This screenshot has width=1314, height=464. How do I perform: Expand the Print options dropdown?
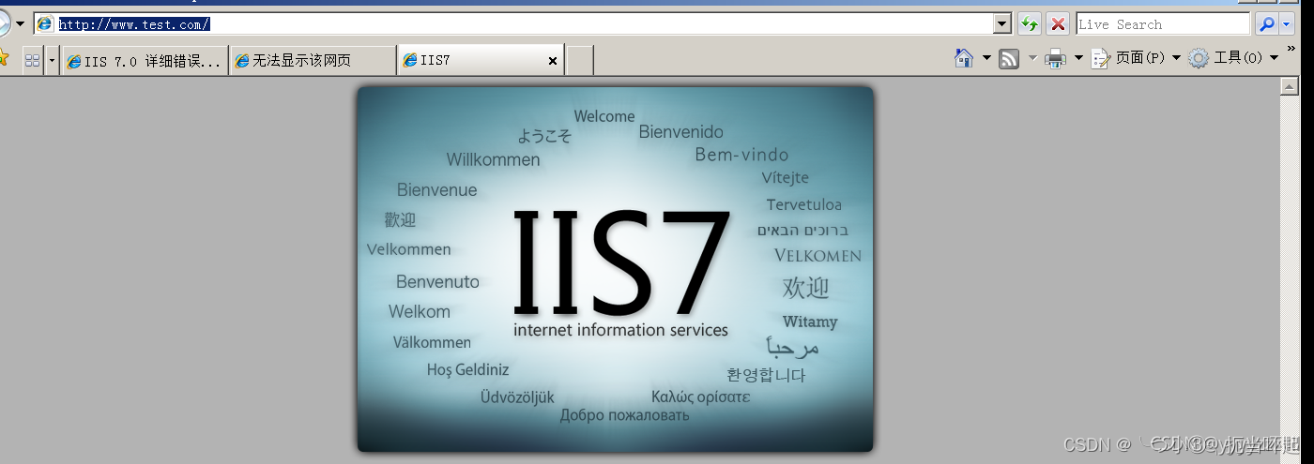pyautogui.click(x=1078, y=58)
